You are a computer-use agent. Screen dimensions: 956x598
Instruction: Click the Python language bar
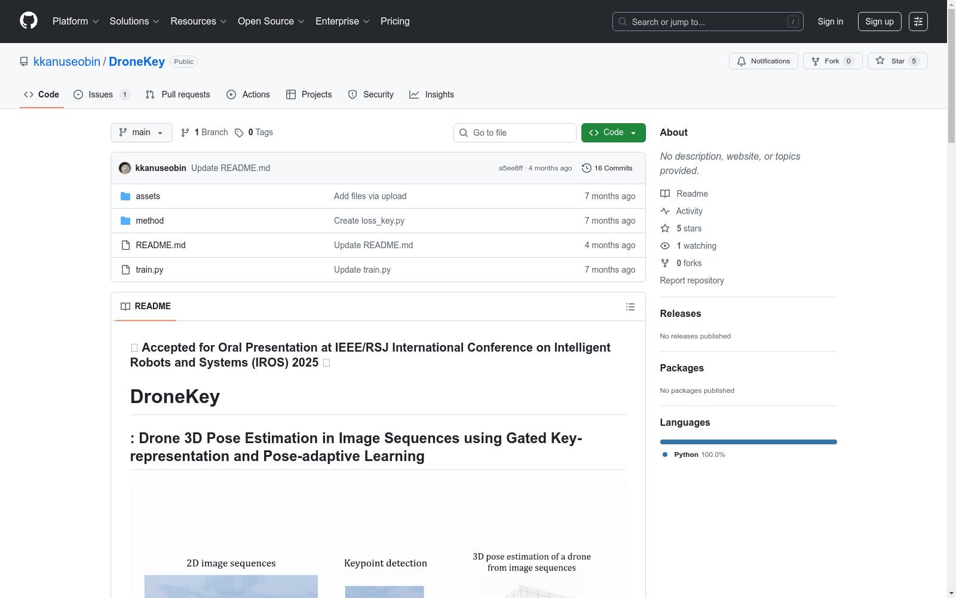[749, 442]
